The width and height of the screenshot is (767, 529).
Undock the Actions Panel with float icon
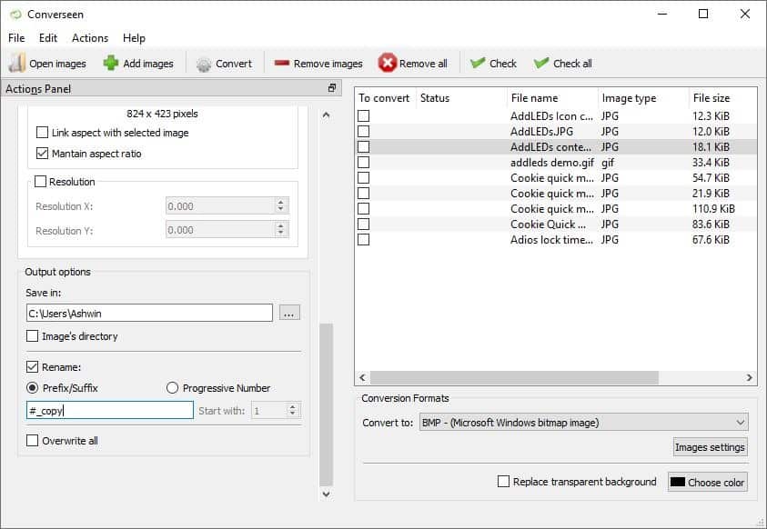point(333,88)
